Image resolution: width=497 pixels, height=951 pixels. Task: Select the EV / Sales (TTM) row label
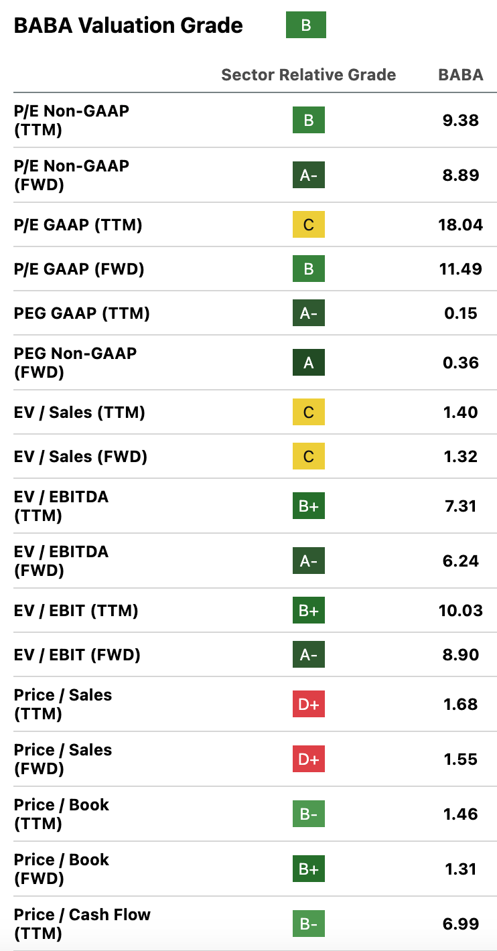[x=80, y=413]
